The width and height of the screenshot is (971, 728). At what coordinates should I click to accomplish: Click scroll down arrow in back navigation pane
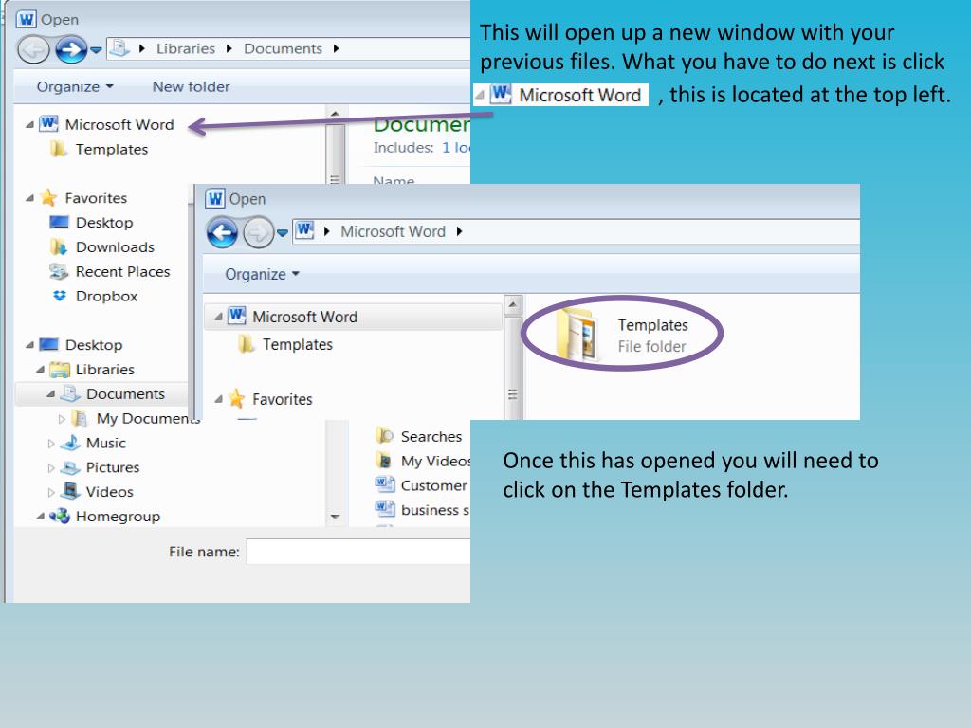pyautogui.click(x=335, y=517)
